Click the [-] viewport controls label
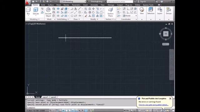 click(x=27, y=24)
